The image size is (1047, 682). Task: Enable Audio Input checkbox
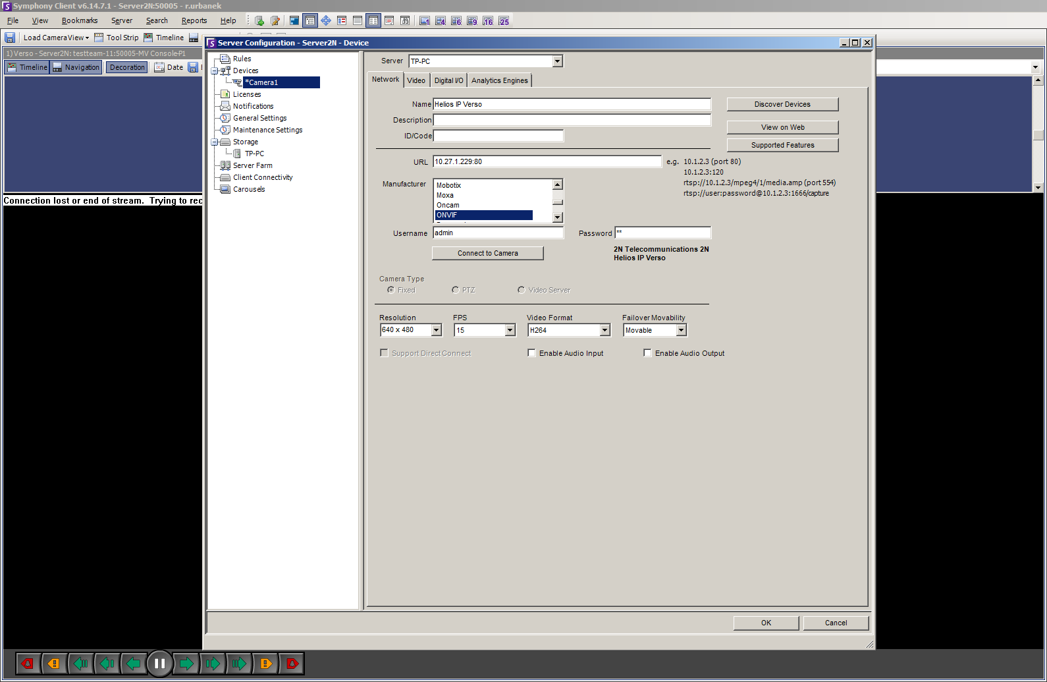pyautogui.click(x=531, y=353)
